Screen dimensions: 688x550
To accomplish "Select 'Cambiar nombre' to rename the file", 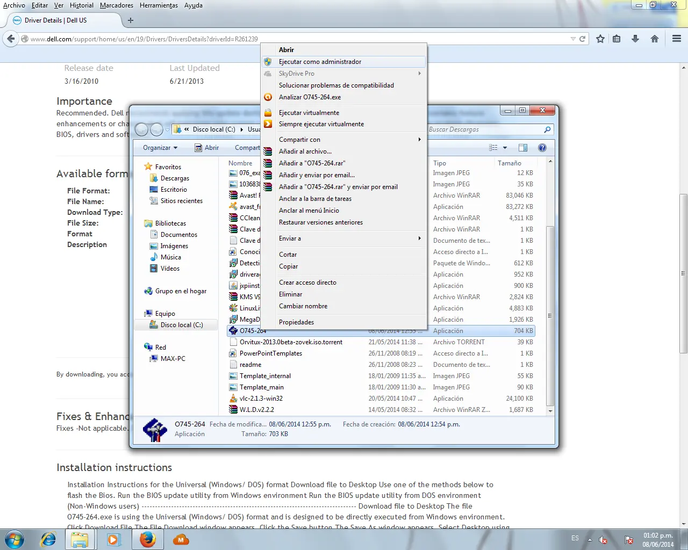I will click(303, 306).
